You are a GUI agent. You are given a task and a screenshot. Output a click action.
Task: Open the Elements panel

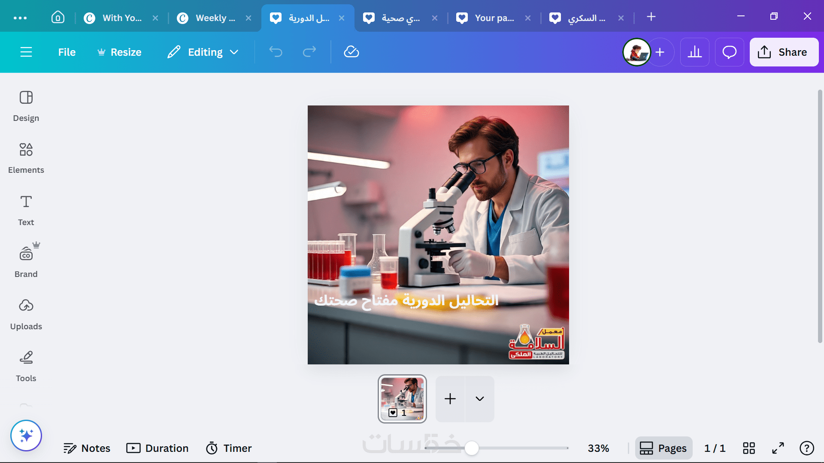(26, 158)
